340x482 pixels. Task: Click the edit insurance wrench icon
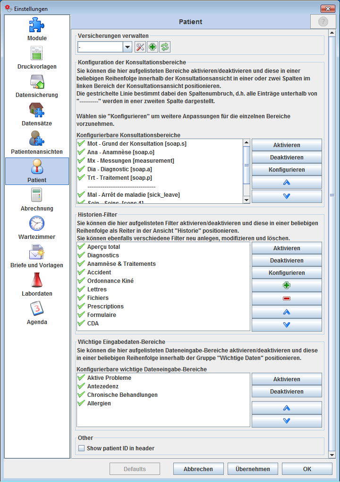click(140, 46)
